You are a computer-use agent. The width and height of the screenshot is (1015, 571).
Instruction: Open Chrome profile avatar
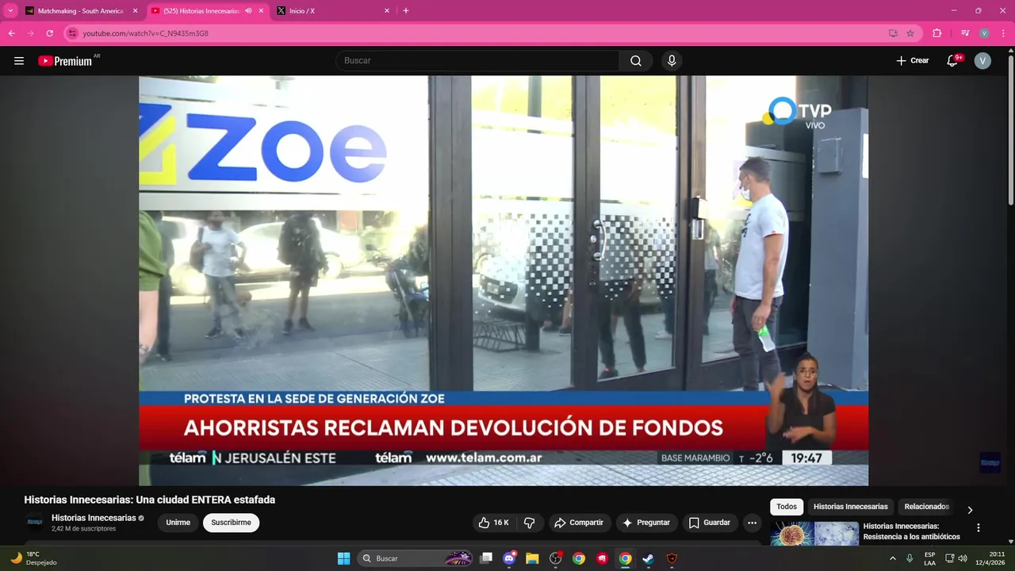point(984,33)
